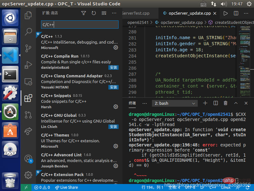The image size is (254, 191).
Task: Maximize the terminal panel
Action: (236, 103)
